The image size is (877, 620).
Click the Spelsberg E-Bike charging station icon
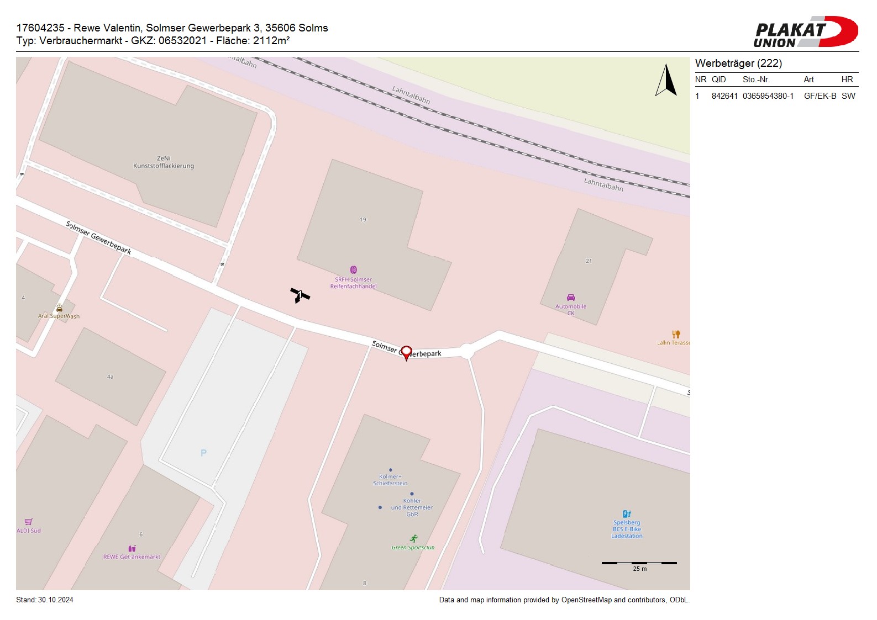click(x=627, y=514)
